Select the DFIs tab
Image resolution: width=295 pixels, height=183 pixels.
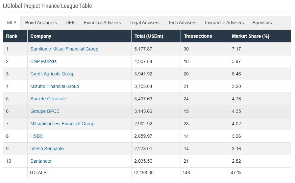coord(70,23)
